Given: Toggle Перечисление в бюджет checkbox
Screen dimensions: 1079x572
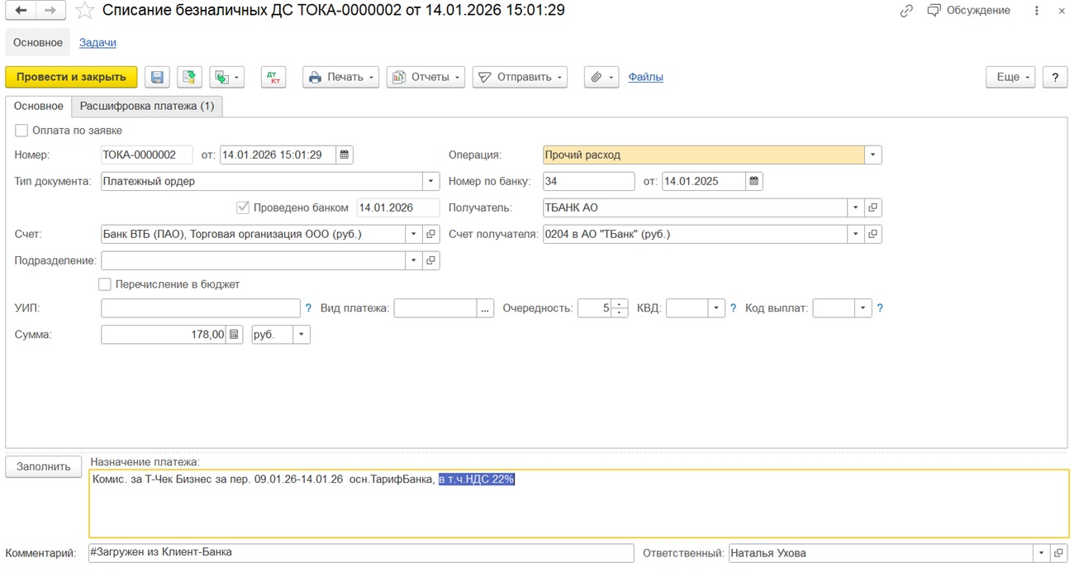Looking at the screenshot, I should click(105, 284).
